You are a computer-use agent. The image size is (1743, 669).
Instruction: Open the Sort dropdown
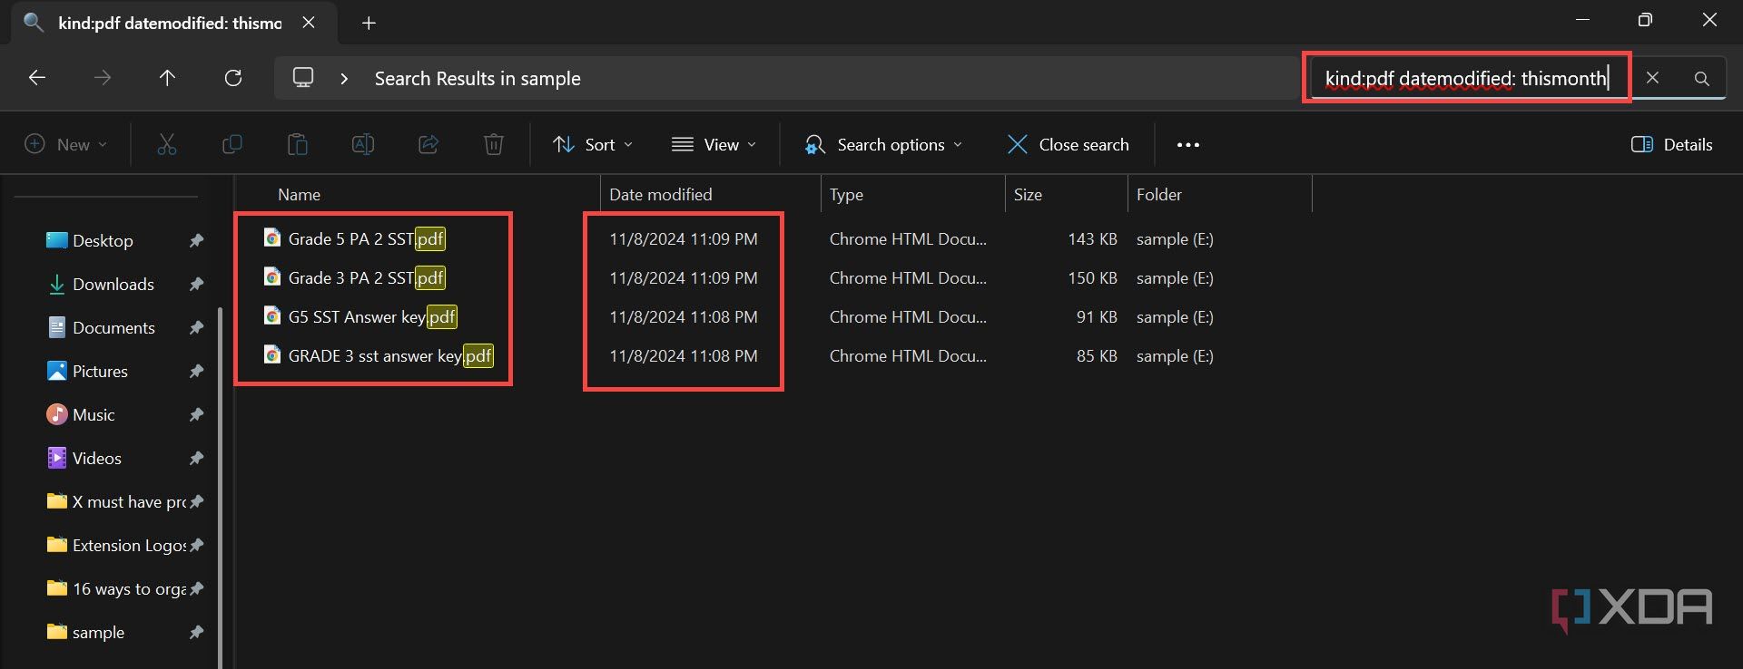[593, 144]
